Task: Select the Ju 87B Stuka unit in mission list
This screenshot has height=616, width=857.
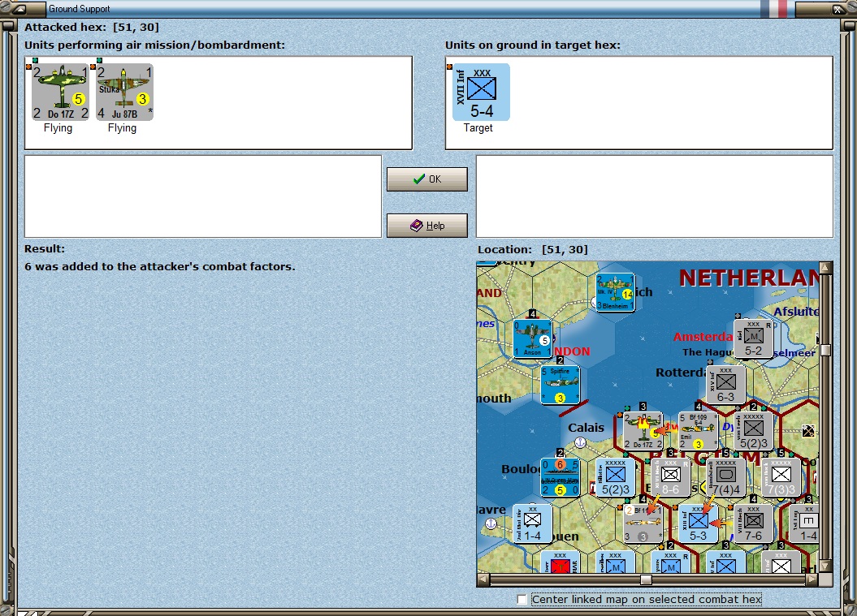Action: (x=124, y=91)
